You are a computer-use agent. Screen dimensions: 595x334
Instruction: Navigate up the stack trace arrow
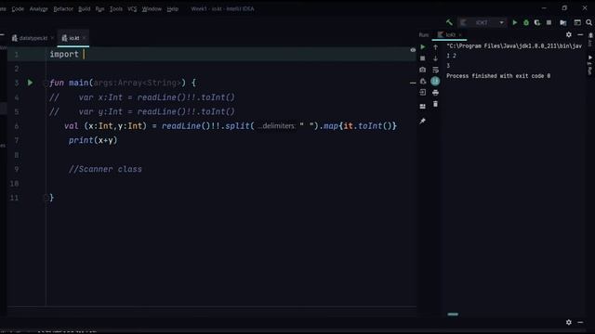(x=435, y=47)
